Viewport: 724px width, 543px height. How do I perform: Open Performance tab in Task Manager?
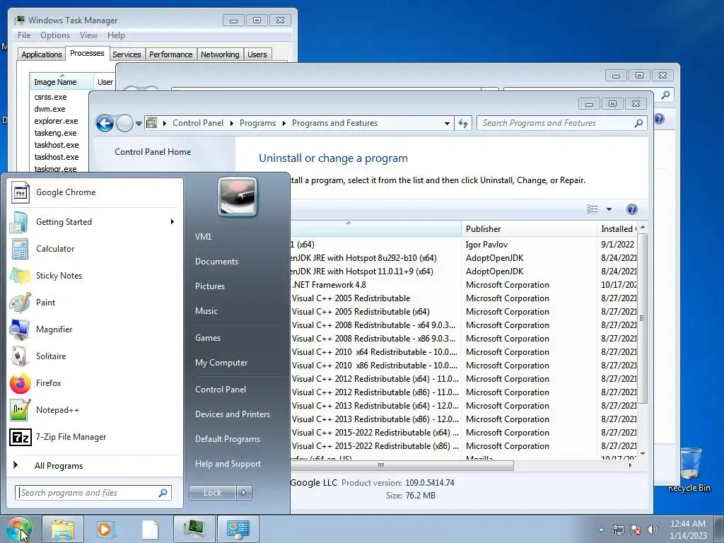pos(170,54)
